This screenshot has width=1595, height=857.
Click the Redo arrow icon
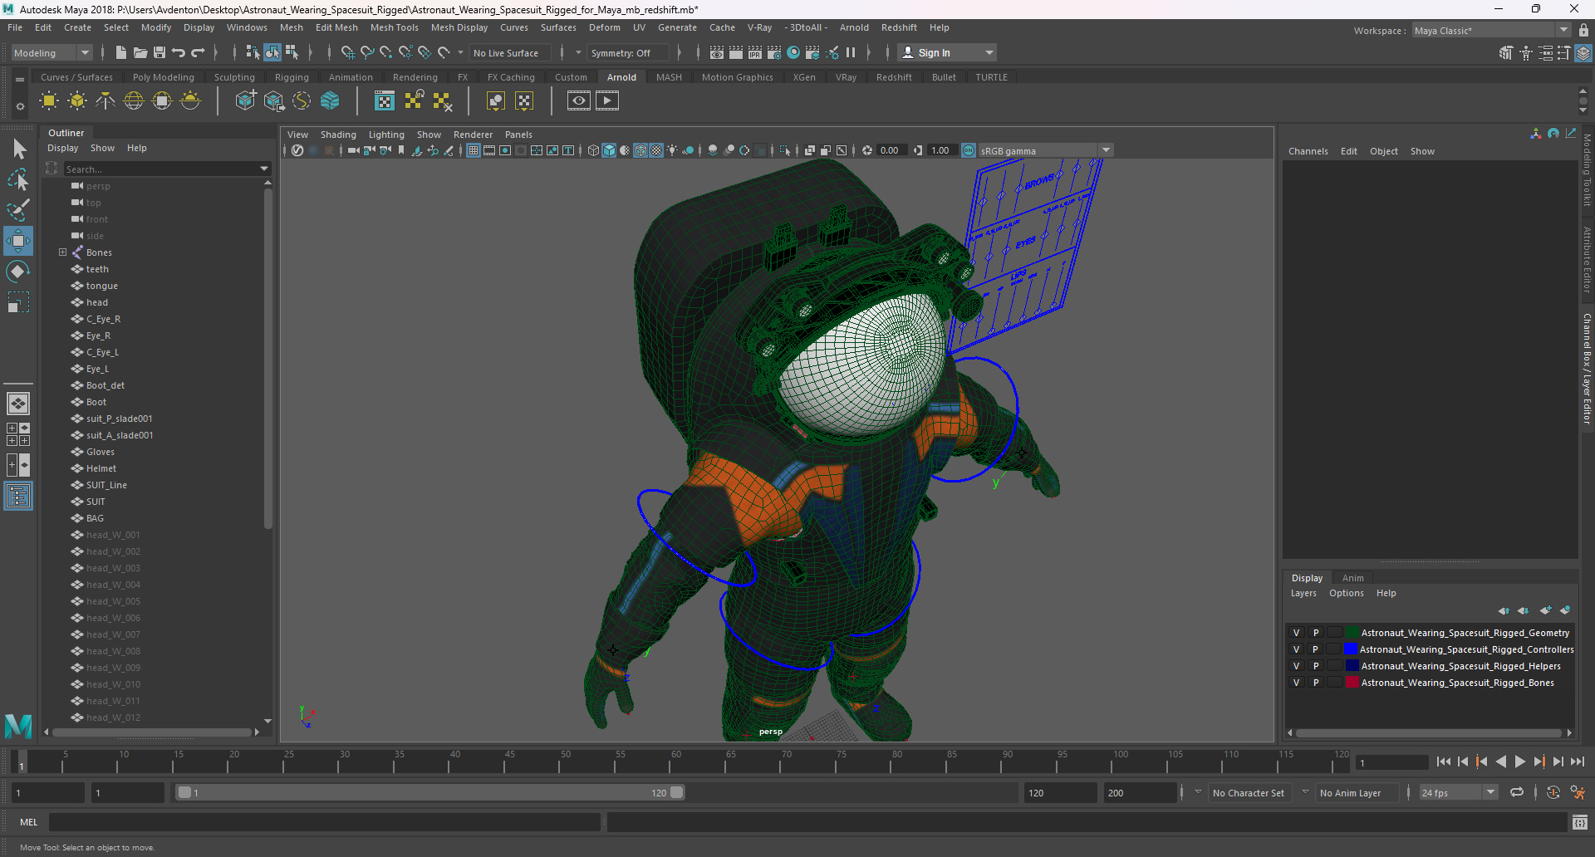click(x=198, y=52)
